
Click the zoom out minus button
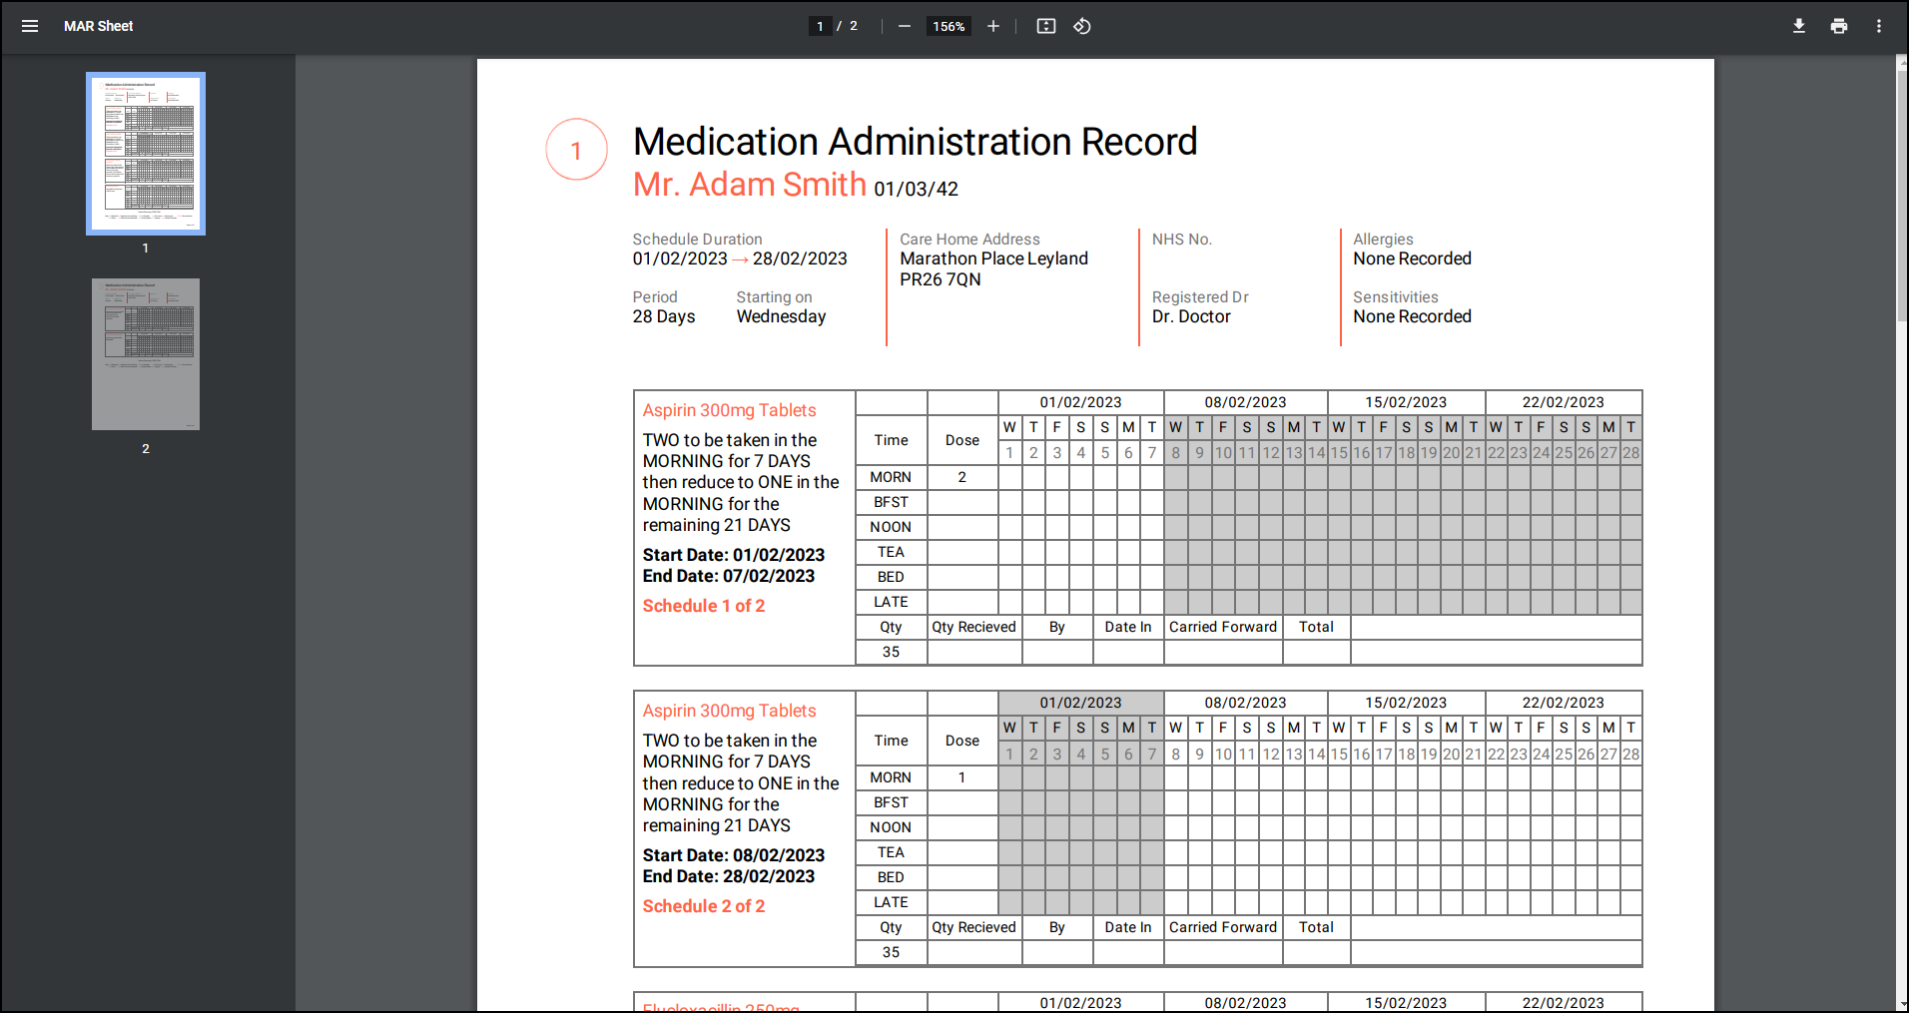[x=904, y=26]
